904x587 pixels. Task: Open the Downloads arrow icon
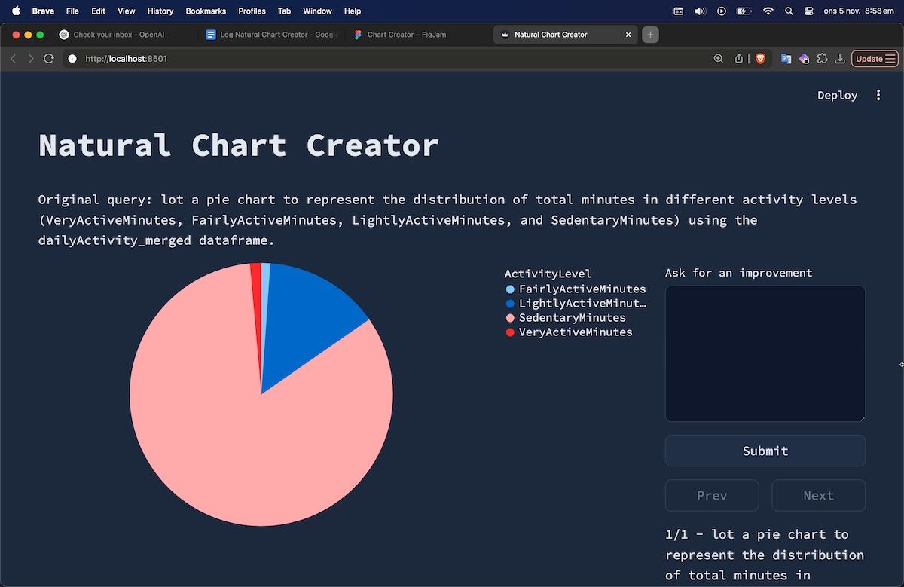tap(839, 58)
